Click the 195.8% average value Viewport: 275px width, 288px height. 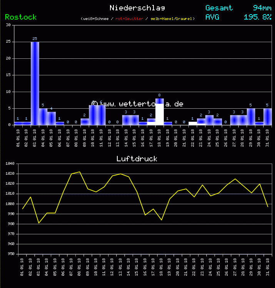[257, 17]
